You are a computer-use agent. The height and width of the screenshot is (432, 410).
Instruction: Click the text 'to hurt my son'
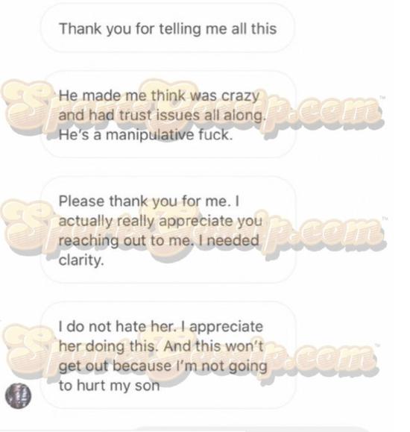tap(109, 385)
